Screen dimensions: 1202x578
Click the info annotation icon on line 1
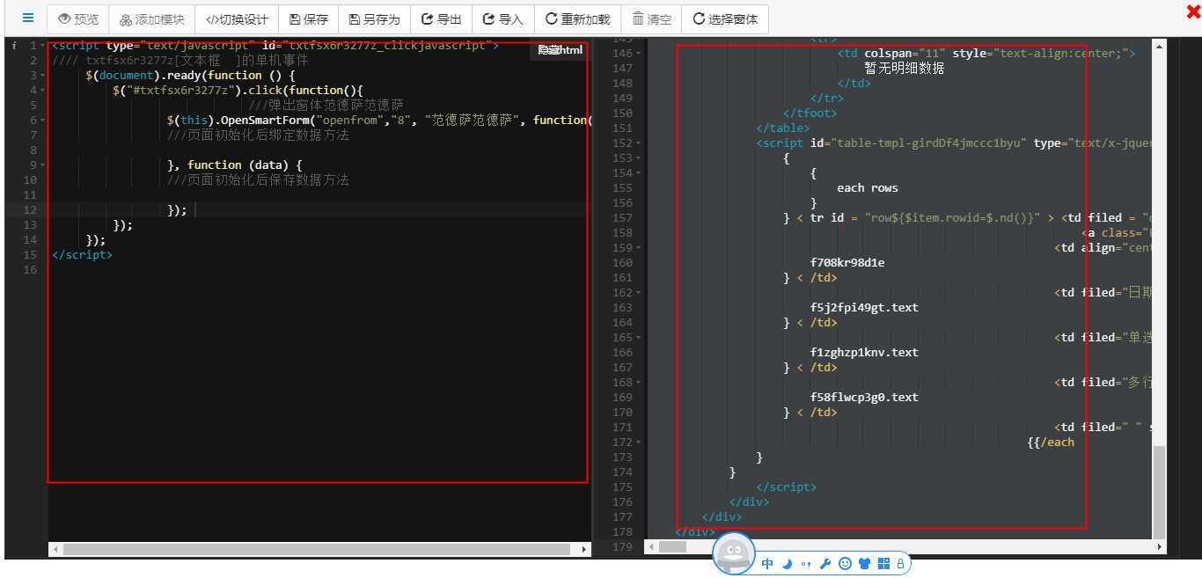pos(13,46)
